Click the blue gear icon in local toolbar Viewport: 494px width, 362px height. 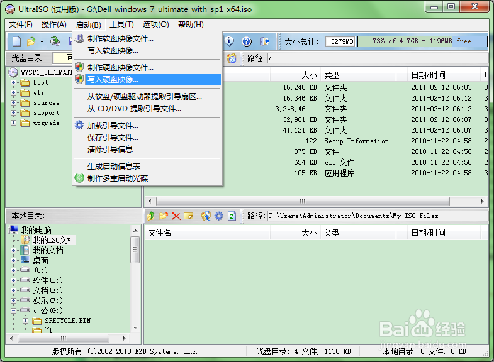tap(219, 216)
